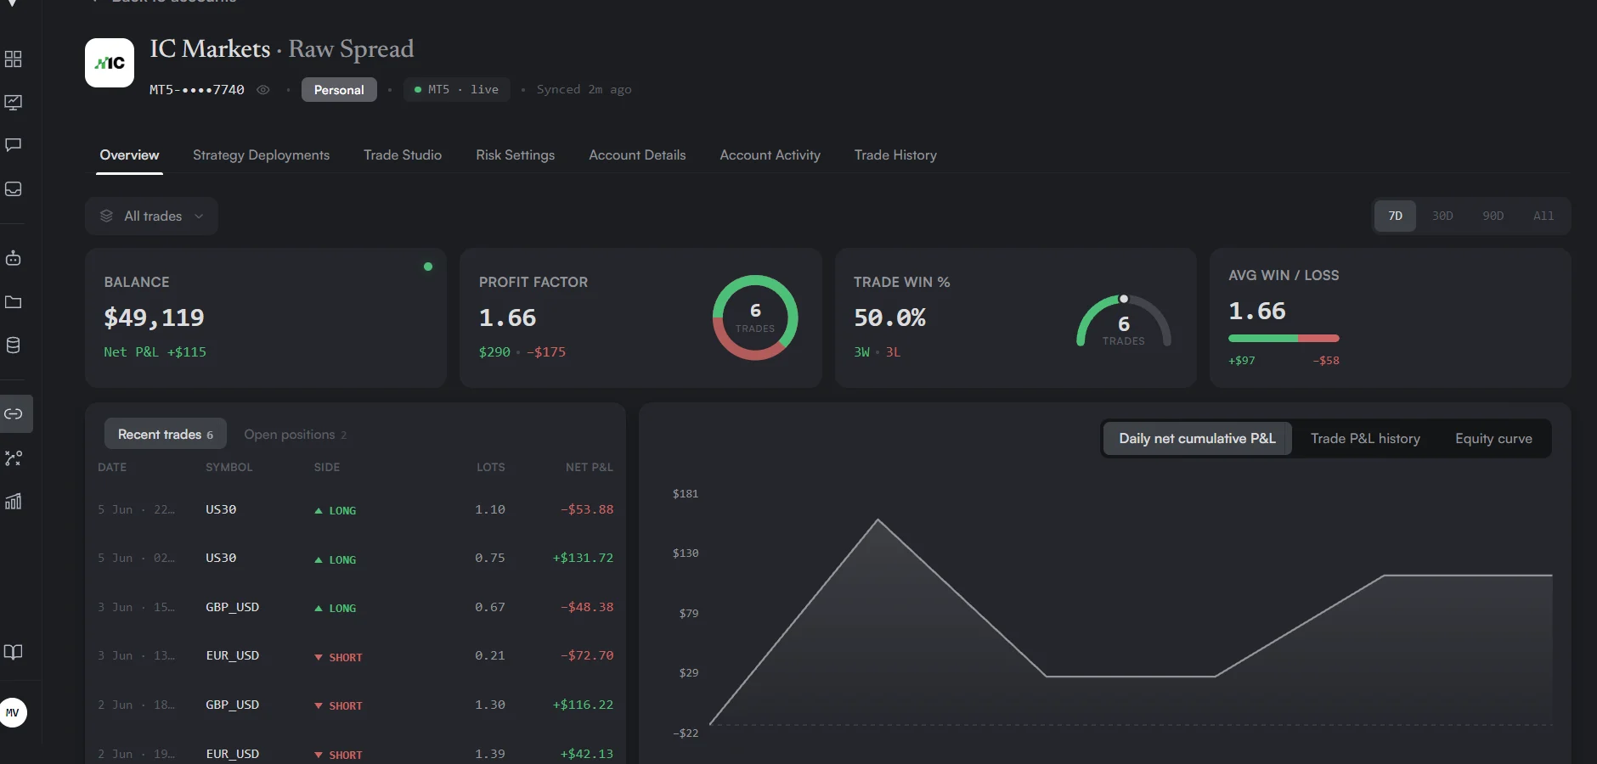
Task: Switch to the Overview tab
Action: coord(129,155)
